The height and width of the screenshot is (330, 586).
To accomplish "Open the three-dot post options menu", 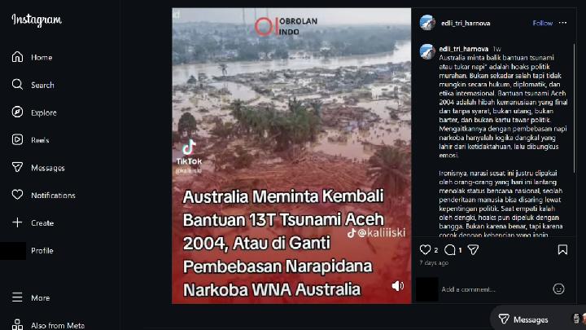I will (x=562, y=23).
